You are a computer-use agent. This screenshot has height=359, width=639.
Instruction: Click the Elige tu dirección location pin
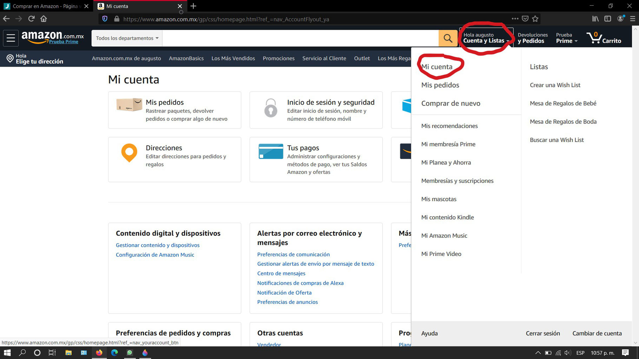pos(10,59)
